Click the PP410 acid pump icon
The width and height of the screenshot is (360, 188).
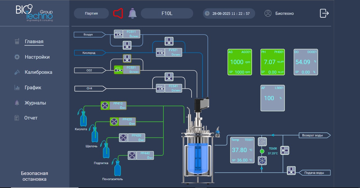(x=105, y=106)
